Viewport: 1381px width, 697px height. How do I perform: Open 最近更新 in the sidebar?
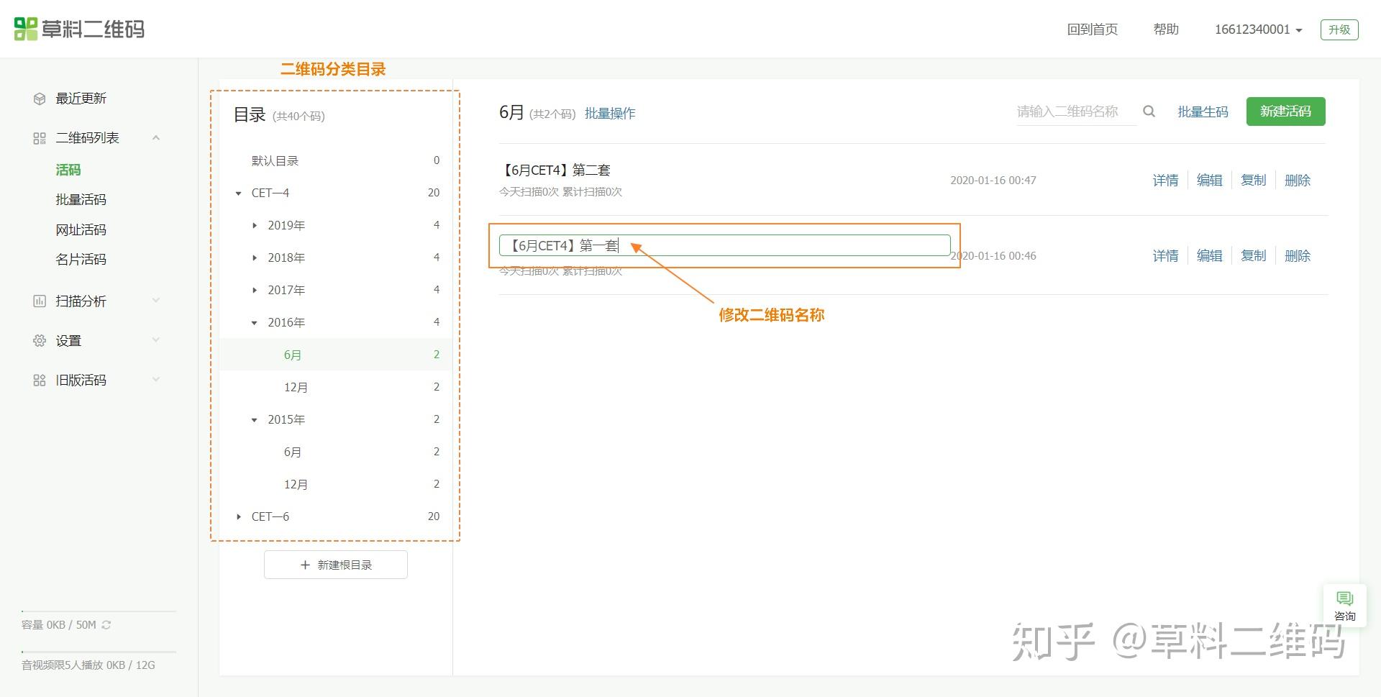(81, 99)
